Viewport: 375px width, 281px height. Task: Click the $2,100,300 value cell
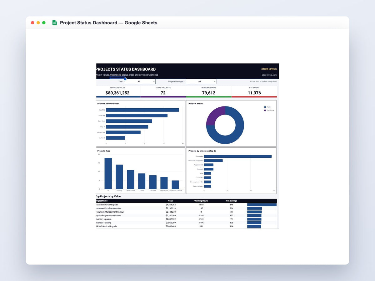tap(171, 215)
